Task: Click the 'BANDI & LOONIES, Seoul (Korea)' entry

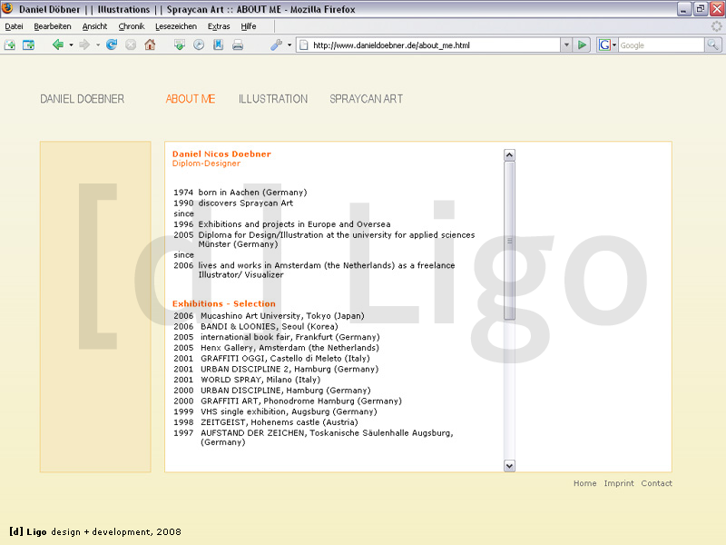Action: click(x=270, y=326)
